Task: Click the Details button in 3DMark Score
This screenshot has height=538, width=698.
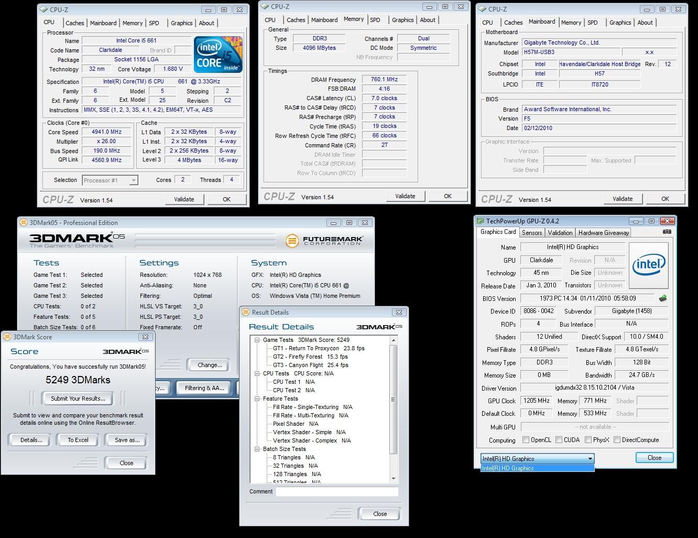Action: tap(31, 440)
